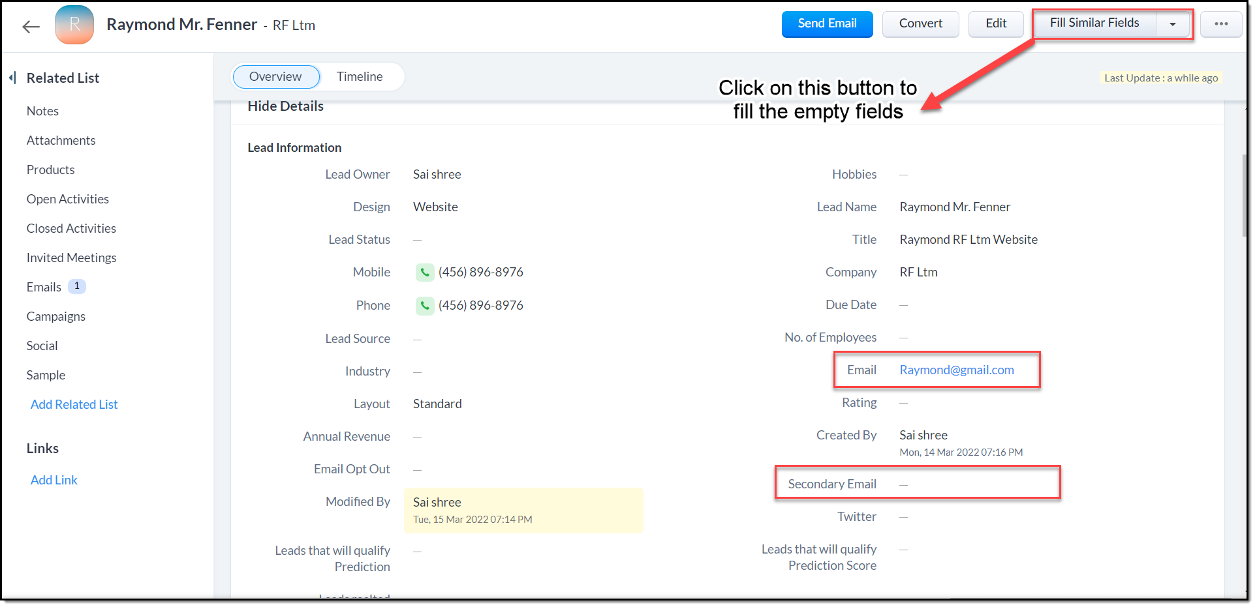Click the Edit button
The height and width of the screenshot is (607, 1255).
point(995,24)
